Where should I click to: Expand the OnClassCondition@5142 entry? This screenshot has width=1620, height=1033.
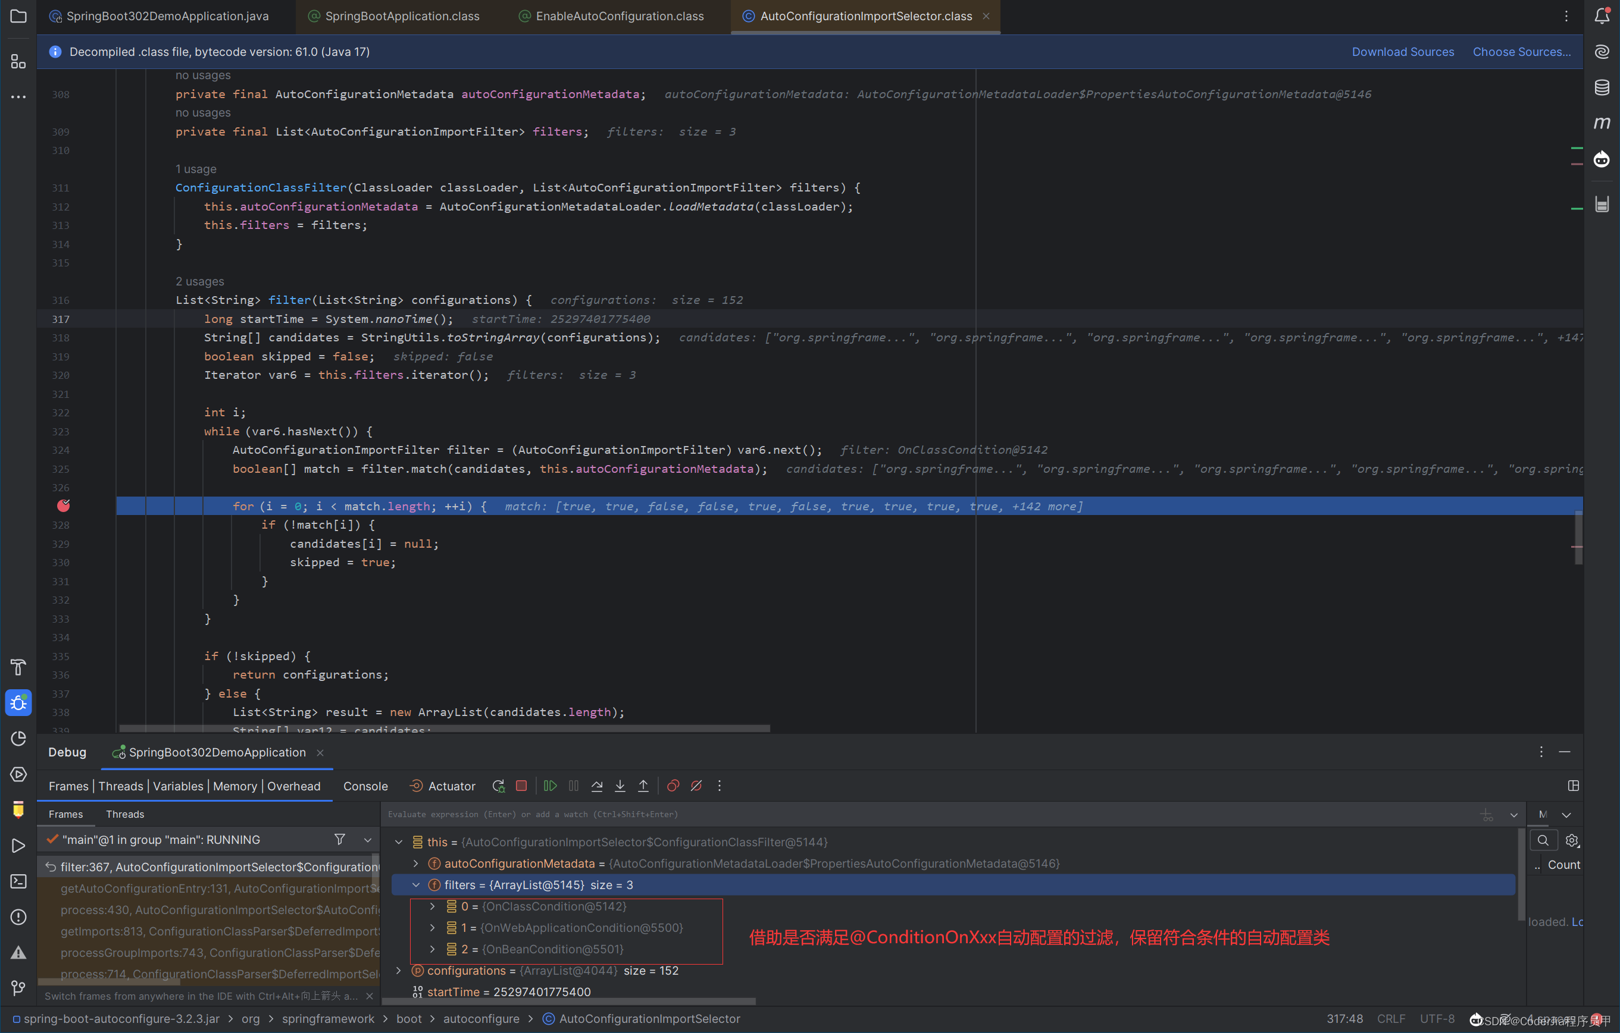[433, 906]
